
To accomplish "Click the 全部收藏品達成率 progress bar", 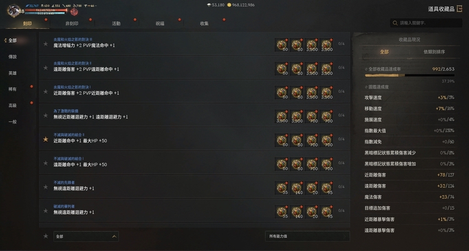I will 410,76.
